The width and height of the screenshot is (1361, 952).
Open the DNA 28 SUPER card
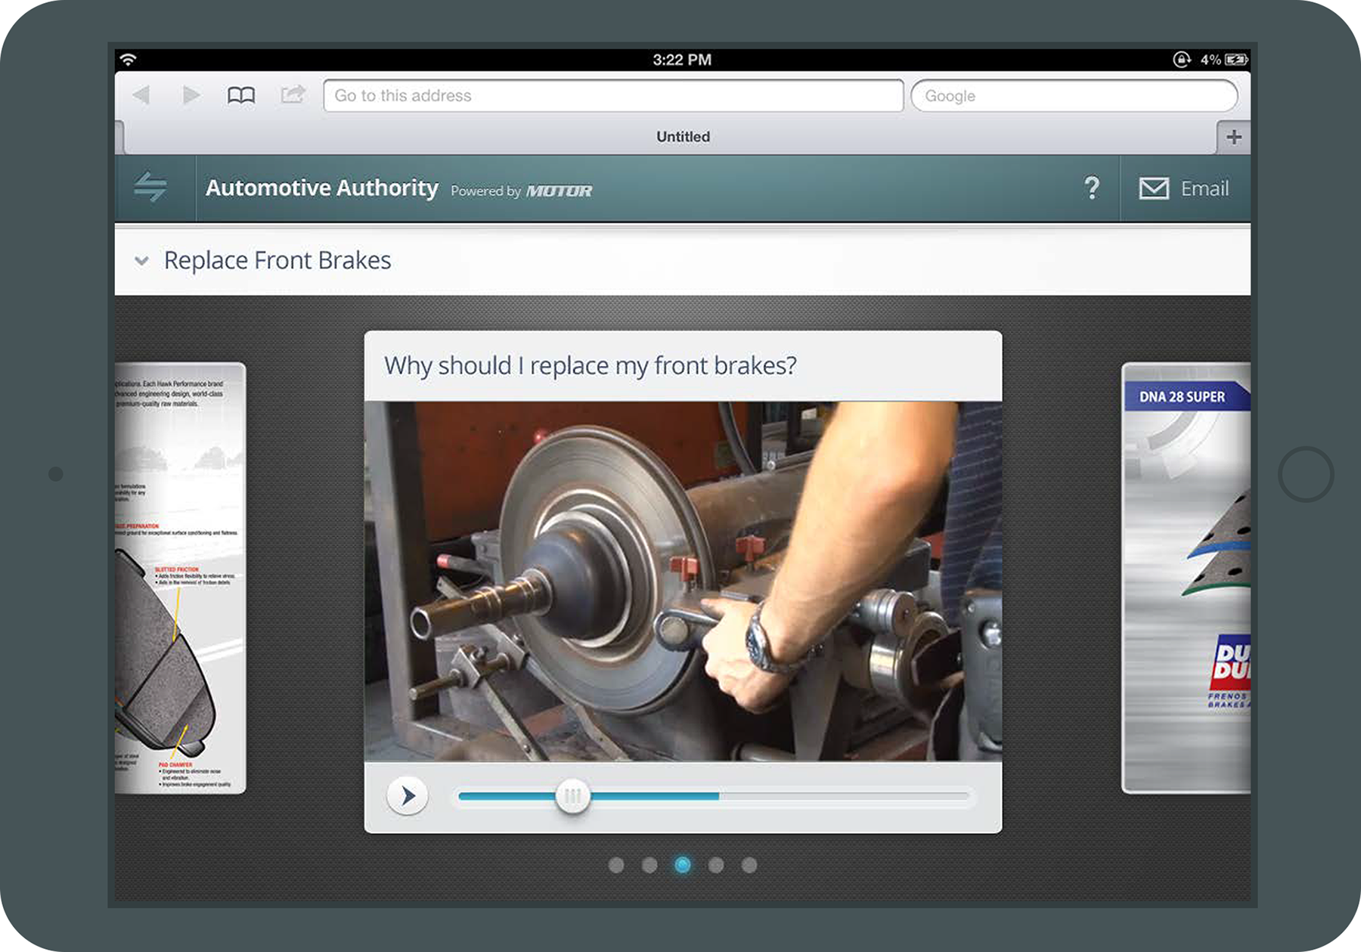(1186, 578)
